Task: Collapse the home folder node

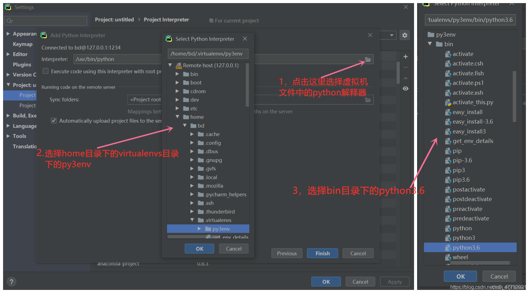Action: click(177, 117)
